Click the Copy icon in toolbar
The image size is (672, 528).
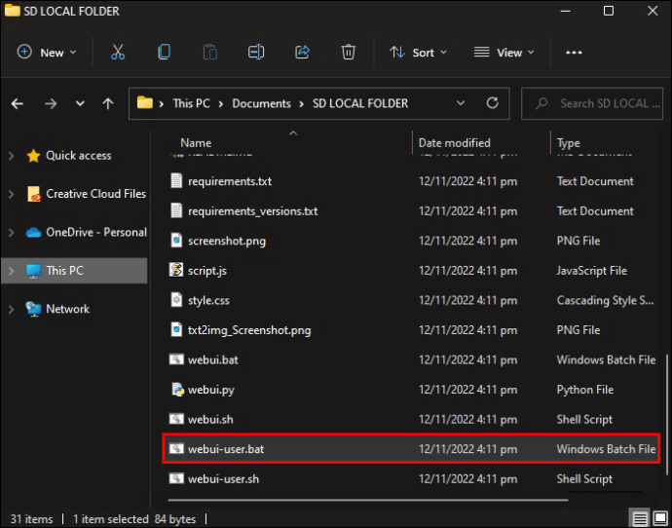pos(164,53)
